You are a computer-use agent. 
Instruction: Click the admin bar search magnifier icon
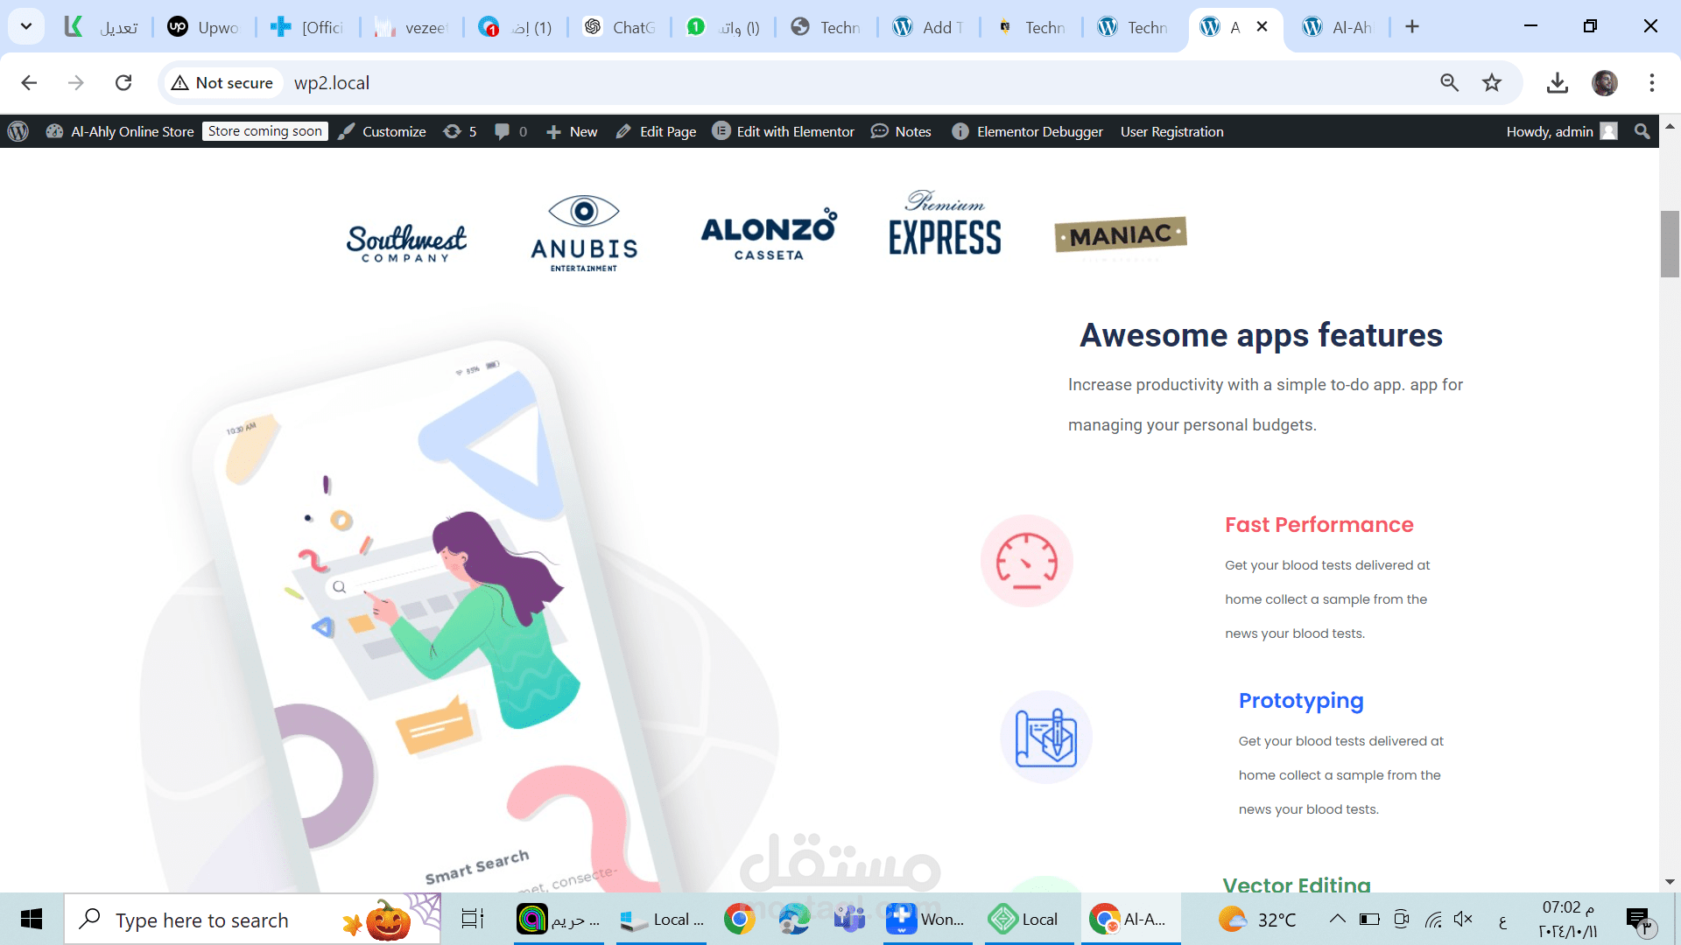[1642, 131]
